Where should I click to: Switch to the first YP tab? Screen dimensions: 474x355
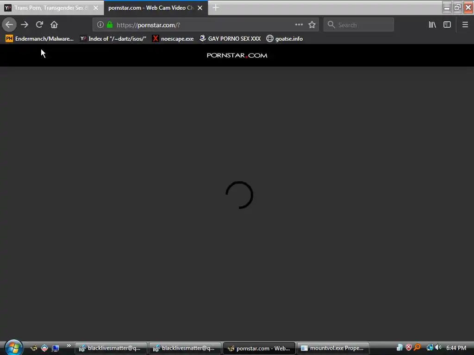[52, 8]
